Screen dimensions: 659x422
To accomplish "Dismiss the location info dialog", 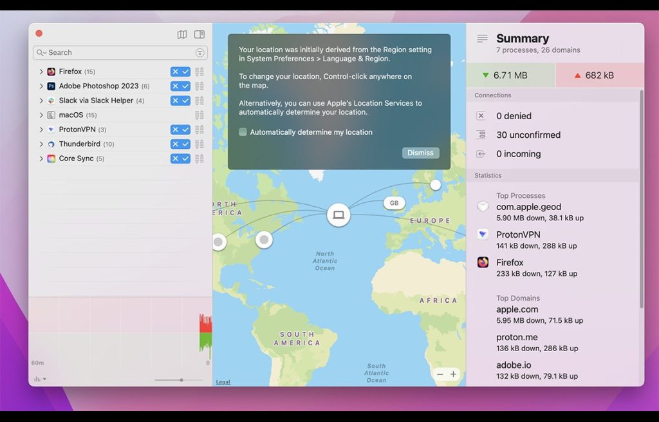I will [x=420, y=153].
